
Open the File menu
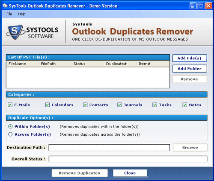(x=9, y=14)
